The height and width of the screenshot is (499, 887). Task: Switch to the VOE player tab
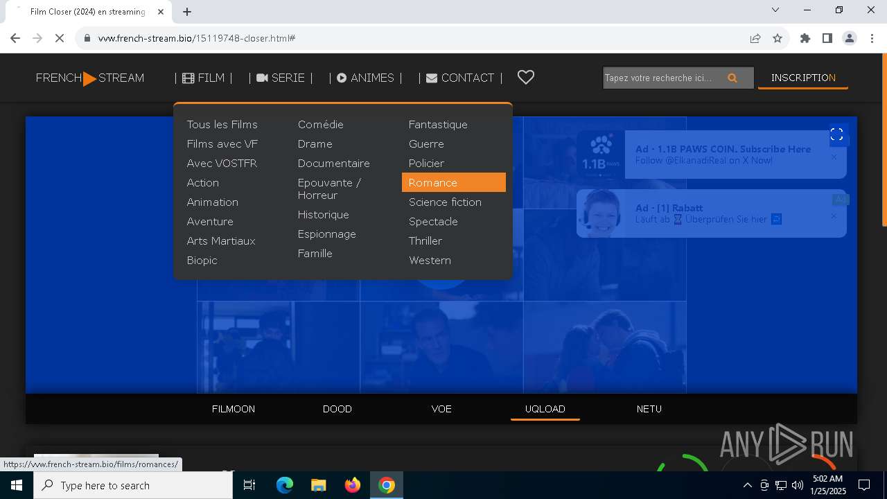pyautogui.click(x=441, y=409)
